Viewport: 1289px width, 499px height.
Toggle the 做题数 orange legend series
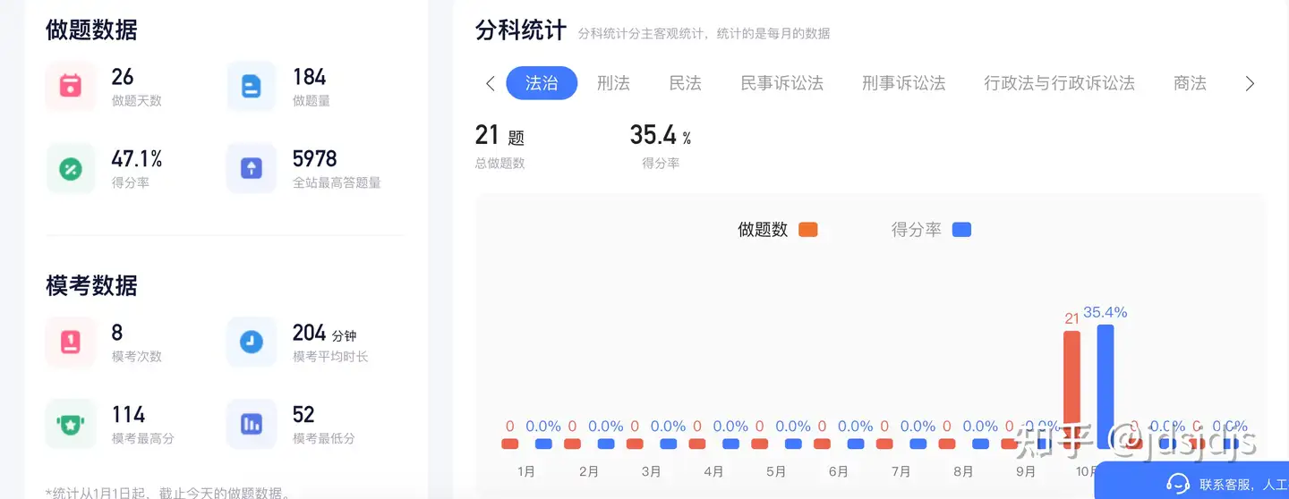[778, 230]
